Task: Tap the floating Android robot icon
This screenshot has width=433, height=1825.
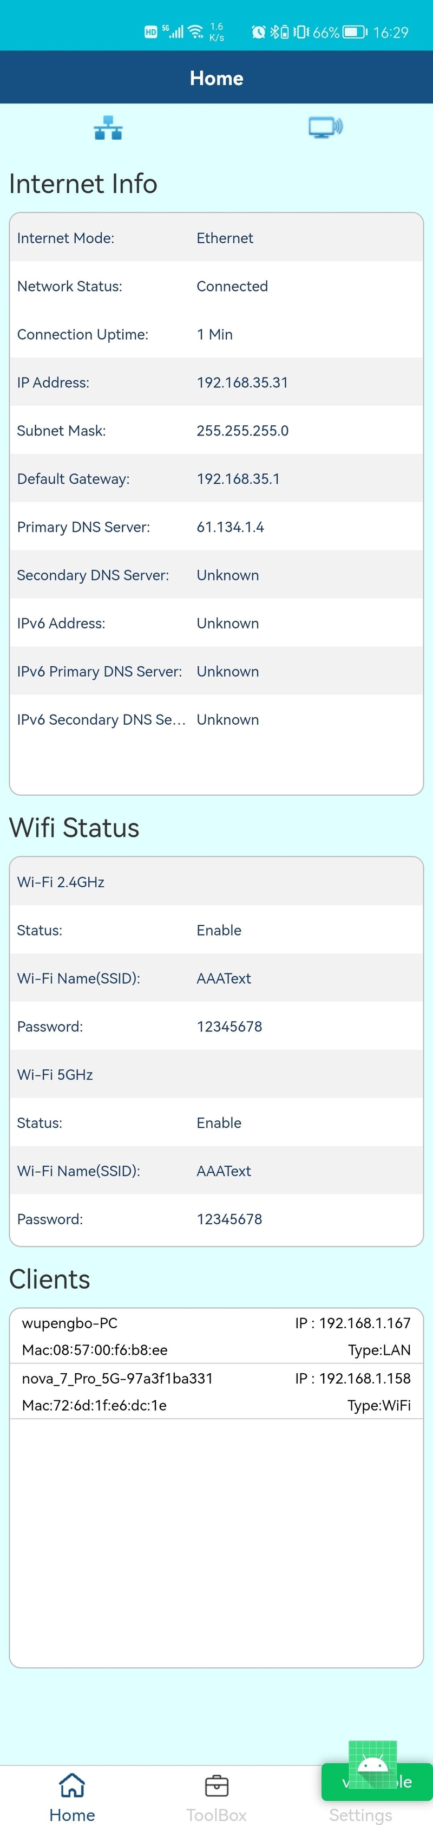Action: (x=373, y=1764)
